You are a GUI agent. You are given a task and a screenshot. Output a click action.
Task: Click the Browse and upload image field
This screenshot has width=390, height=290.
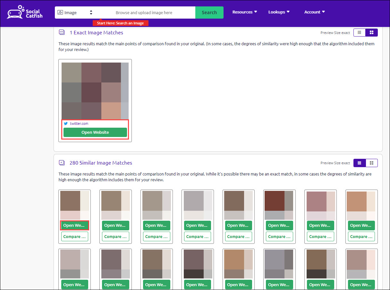[x=144, y=13]
